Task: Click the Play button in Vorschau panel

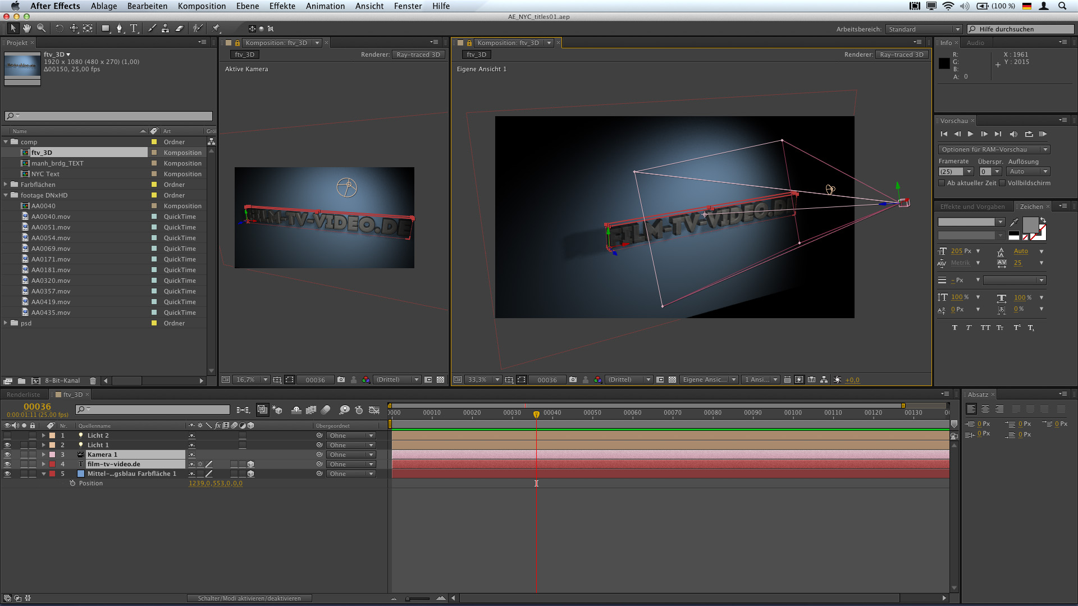Action: tap(970, 134)
